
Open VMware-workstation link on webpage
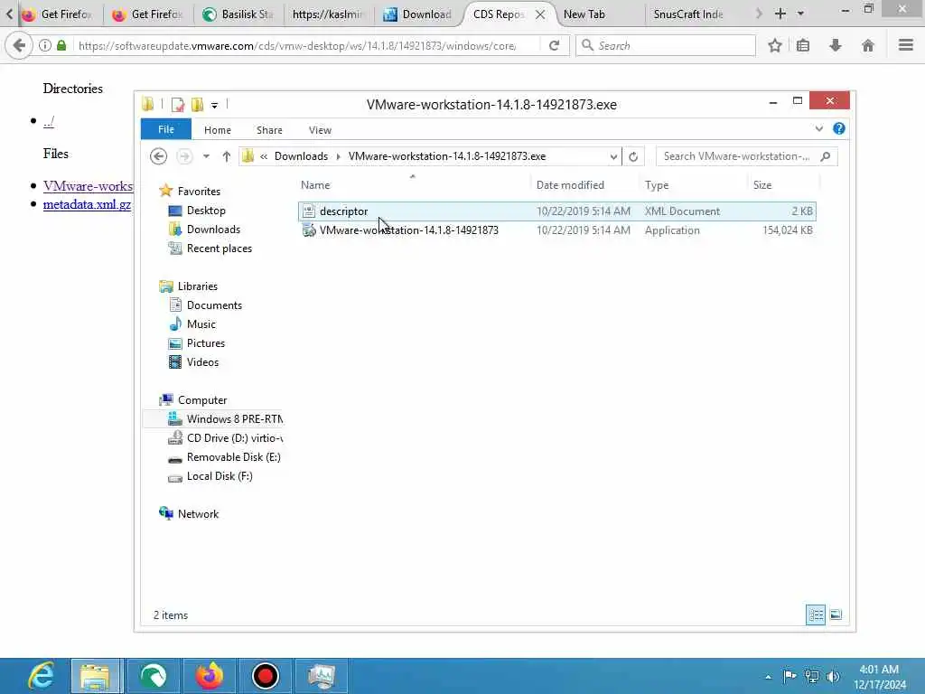tap(88, 186)
